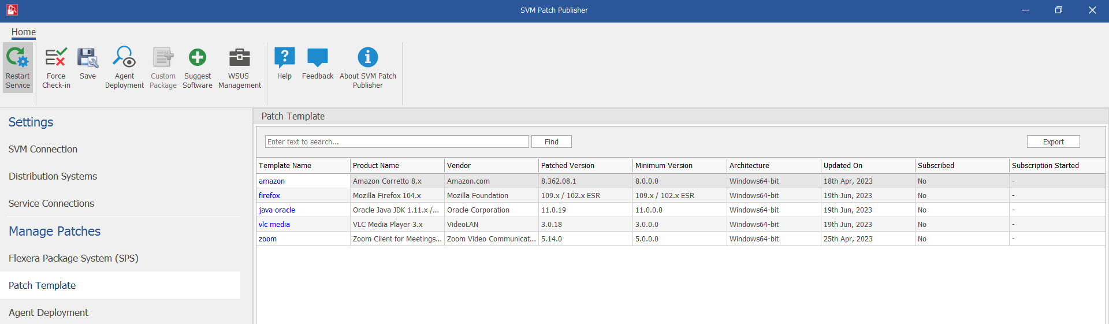Viewport: 1109px width, 324px height.
Task: Click the Force Check-in icon
Action: (x=56, y=58)
